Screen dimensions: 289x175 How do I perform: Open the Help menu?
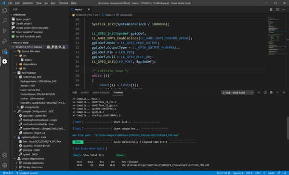tap(74, 3)
